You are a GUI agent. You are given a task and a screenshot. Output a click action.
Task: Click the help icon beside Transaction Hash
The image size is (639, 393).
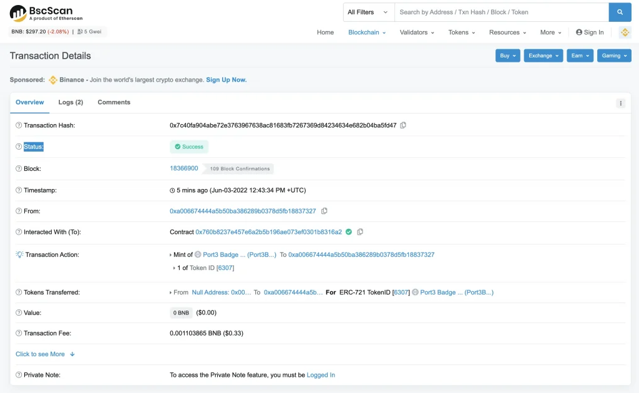(x=19, y=125)
